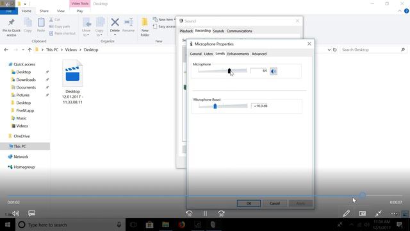Click the red Delete icon
The image size is (410, 231).
(115, 22)
